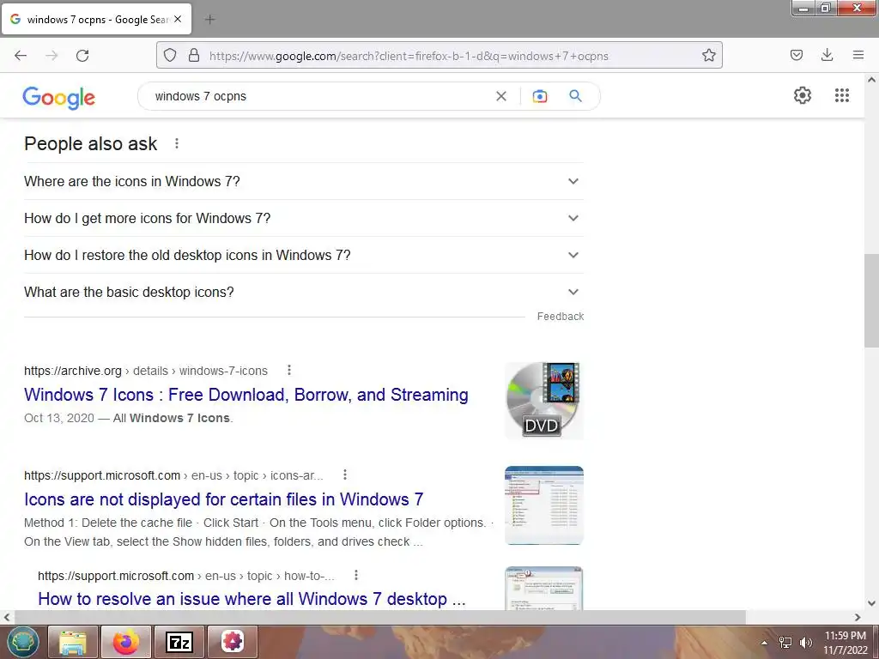Click the support.microsoft.com icons-ar breadcrumb
Image resolution: width=879 pixels, height=659 pixels.
[x=173, y=475]
